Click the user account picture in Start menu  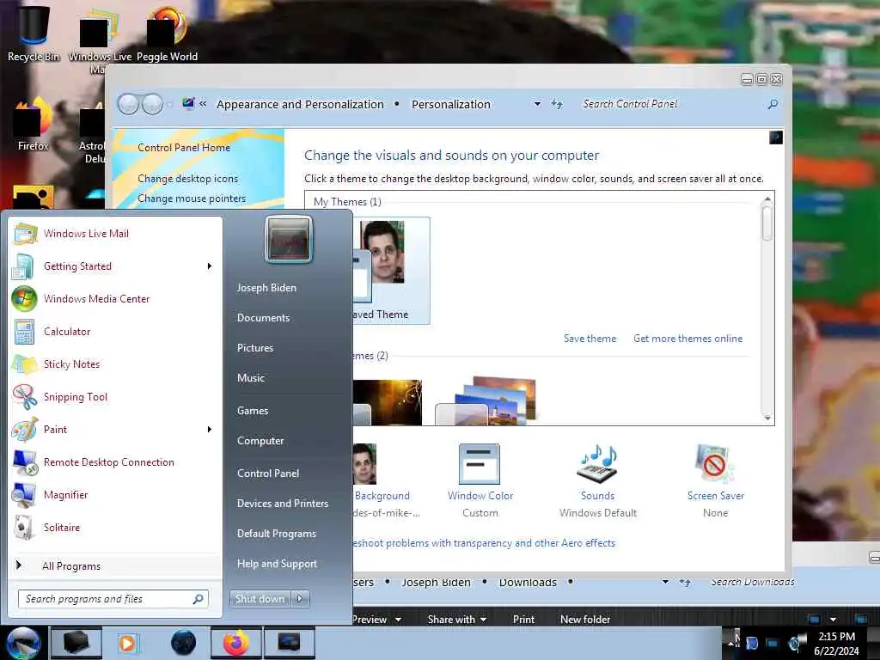[x=289, y=239]
